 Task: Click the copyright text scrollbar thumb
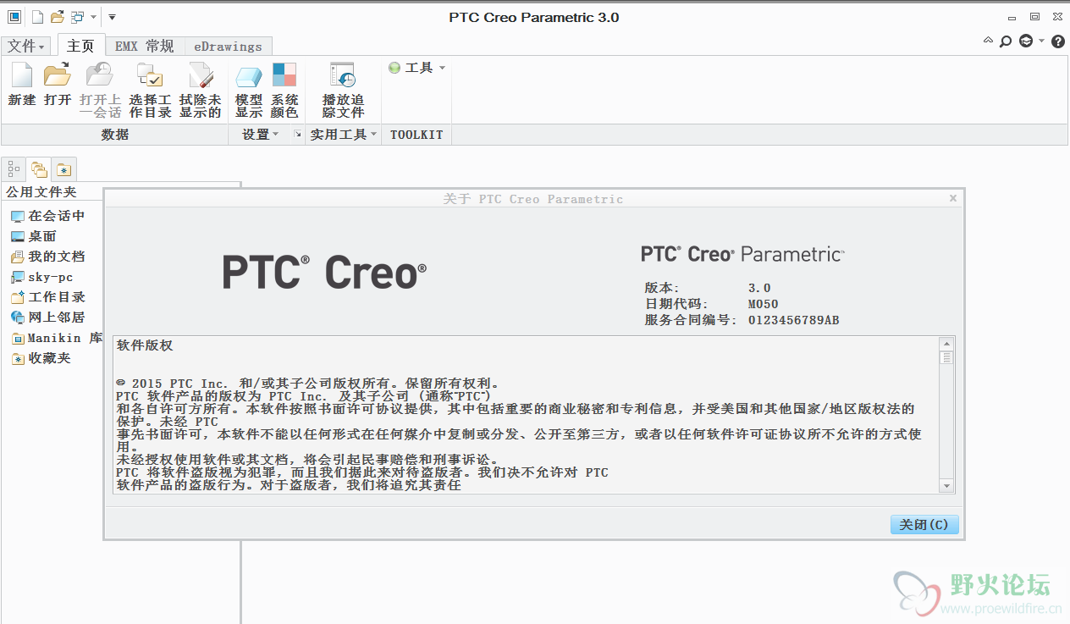pos(946,358)
